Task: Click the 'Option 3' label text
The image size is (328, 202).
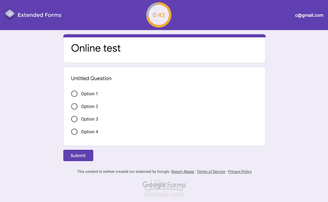Action: point(90,119)
